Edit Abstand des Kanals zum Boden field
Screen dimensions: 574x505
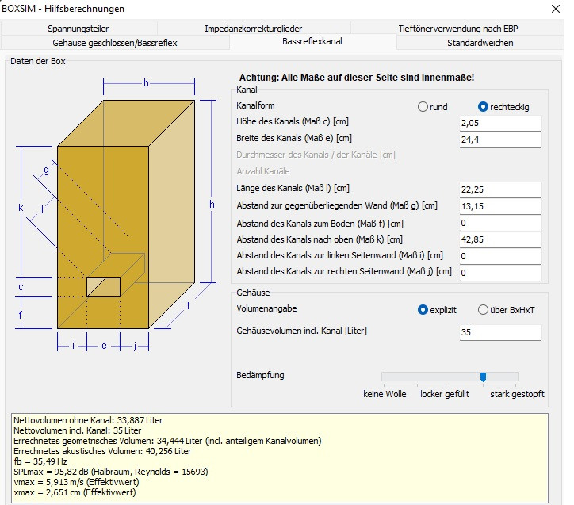coord(500,223)
